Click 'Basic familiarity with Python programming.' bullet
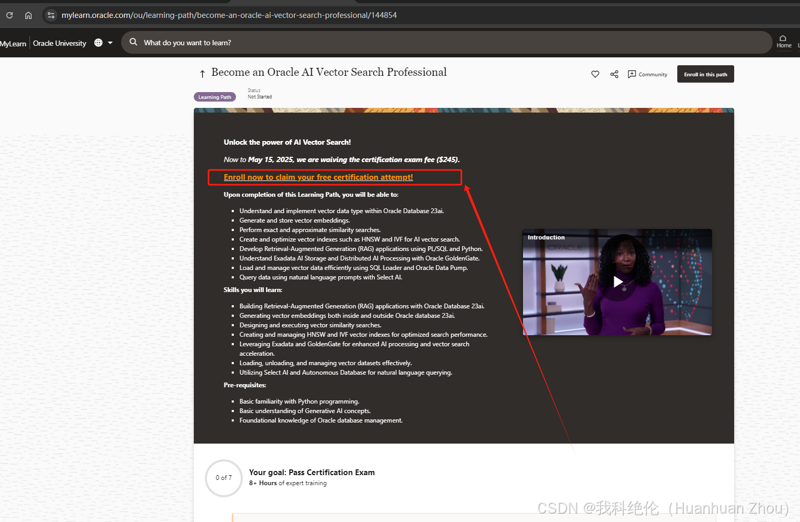Screen dimensions: 800x522 299,401
